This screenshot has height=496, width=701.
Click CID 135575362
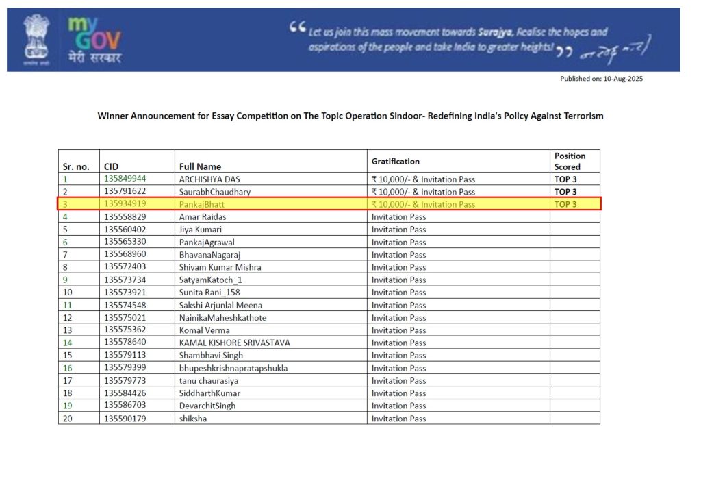click(125, 330)
